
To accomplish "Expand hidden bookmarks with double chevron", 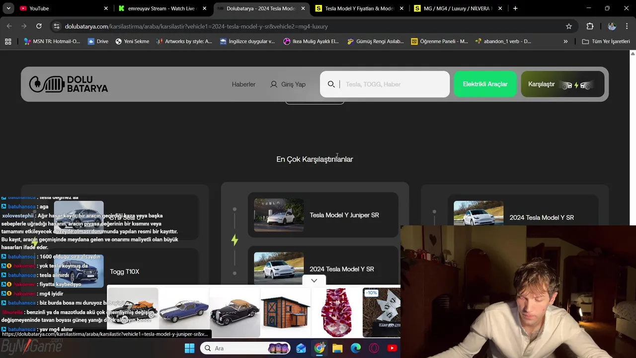I will [x=565, y=41].
